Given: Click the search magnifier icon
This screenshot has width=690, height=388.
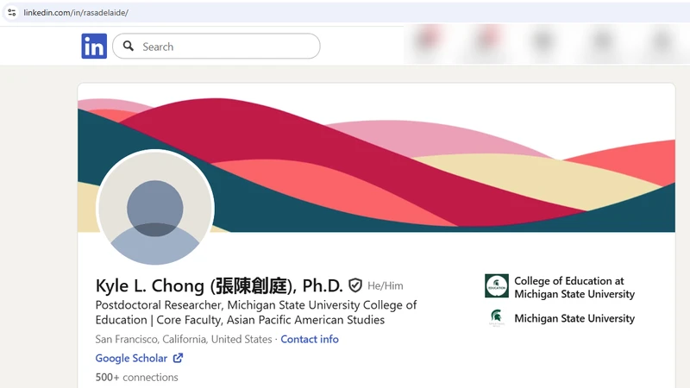Looking at the screenshot, I should (128, 46).
